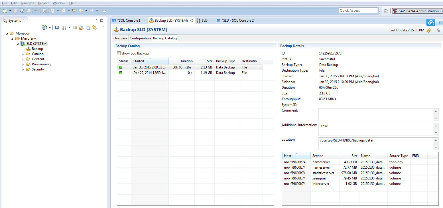
Task: Refresh backup catalog via yellow arrows icon
Action: point(429,30)
